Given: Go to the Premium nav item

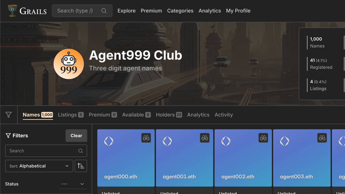Looking at the screenshot, I should tap(151, 11).
